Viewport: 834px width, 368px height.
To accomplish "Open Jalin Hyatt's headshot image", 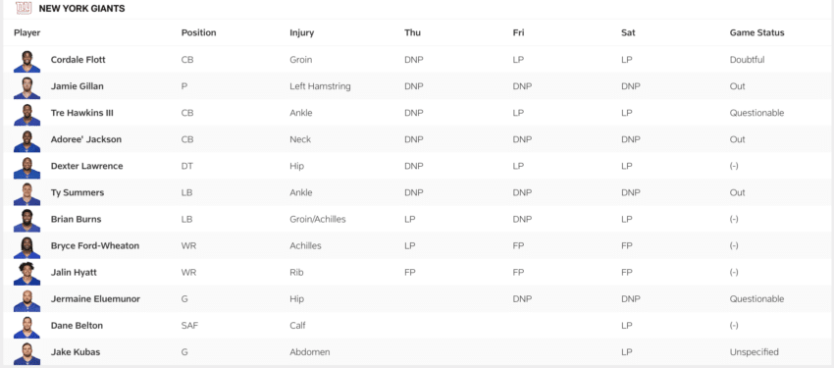I will [27, 273].
